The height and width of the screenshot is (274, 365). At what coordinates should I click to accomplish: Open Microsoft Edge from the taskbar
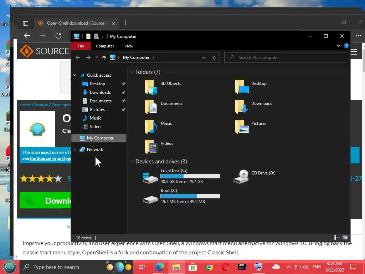[x=159, y=267]
